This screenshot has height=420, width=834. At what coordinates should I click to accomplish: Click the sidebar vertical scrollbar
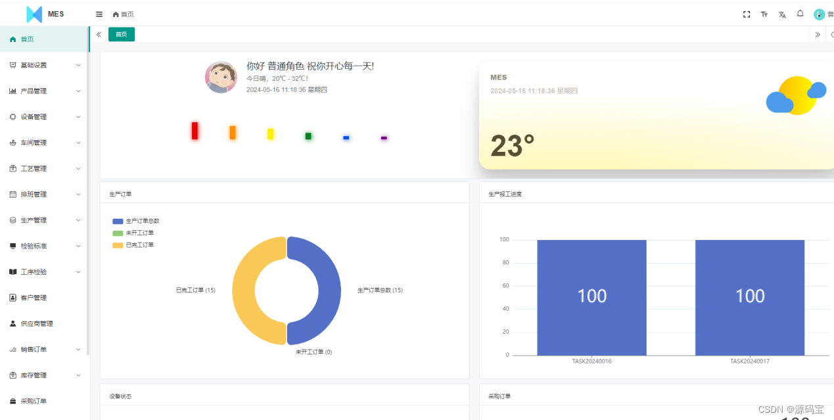point(88,191)
